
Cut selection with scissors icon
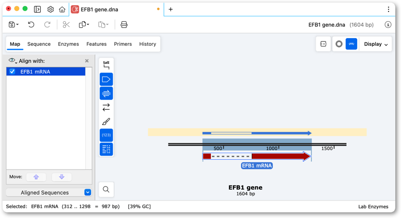(x=66, y=24)
